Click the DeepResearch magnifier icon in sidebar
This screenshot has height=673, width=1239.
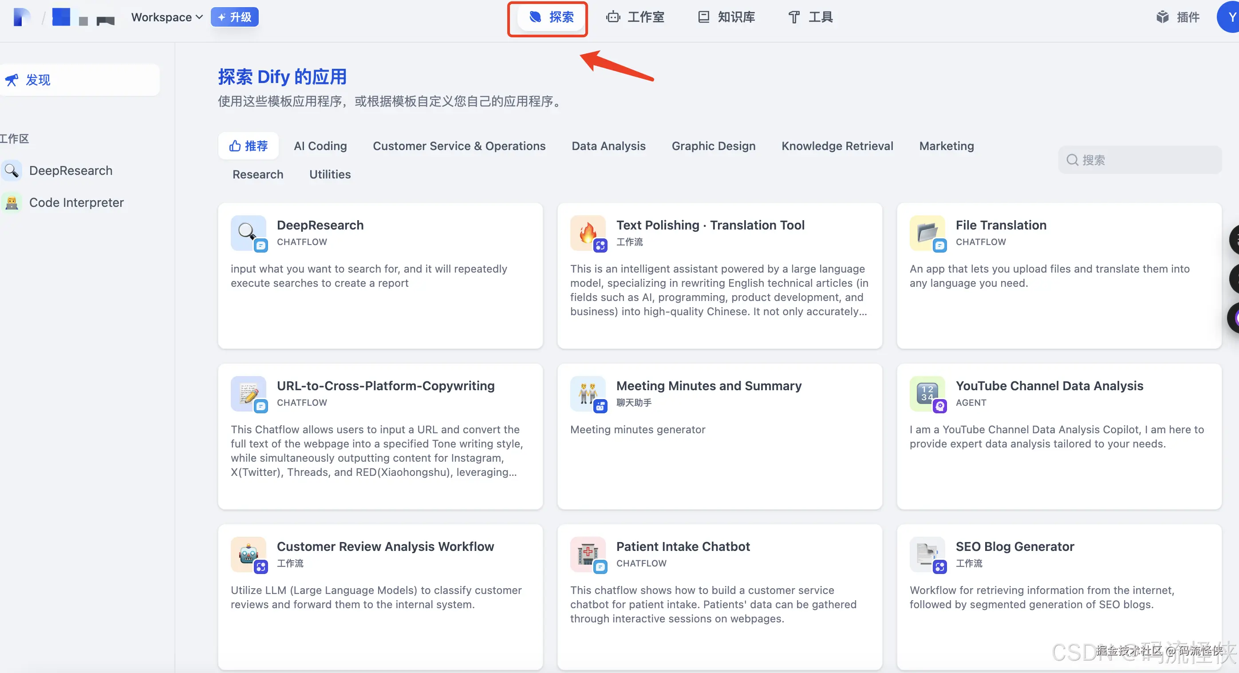12,170
